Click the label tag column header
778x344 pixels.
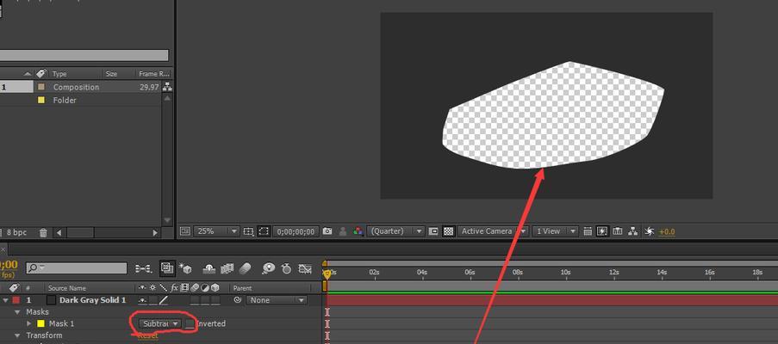(14, 287)
